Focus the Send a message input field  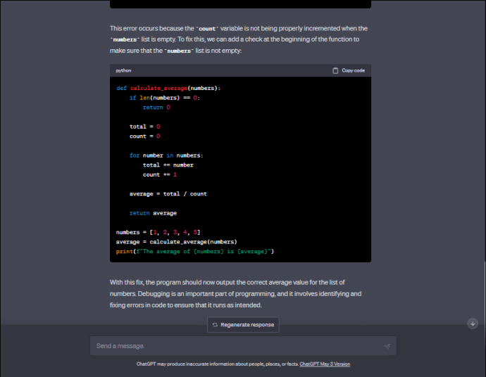point(243,346)
